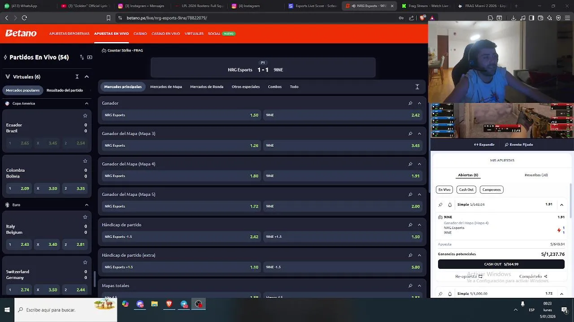574x322 pixels.
Task: Click the bell icon on the S/648.04 bet
Action: 450,205
